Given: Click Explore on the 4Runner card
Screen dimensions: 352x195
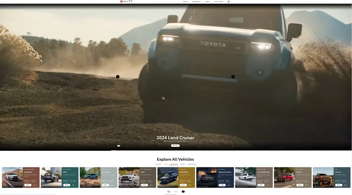Looking at the screenshot, I should 338,185.
